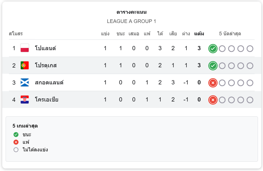The width and height of the screenshot is (263, 171).
Task: Click the Scotland flag icon
Action: pyautogui.click(x=25, y=82)
